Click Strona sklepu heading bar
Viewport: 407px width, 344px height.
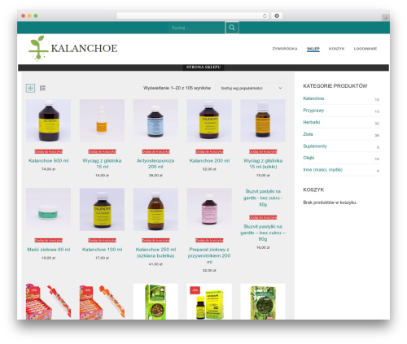pyautogui.click(x=203, y=67)
